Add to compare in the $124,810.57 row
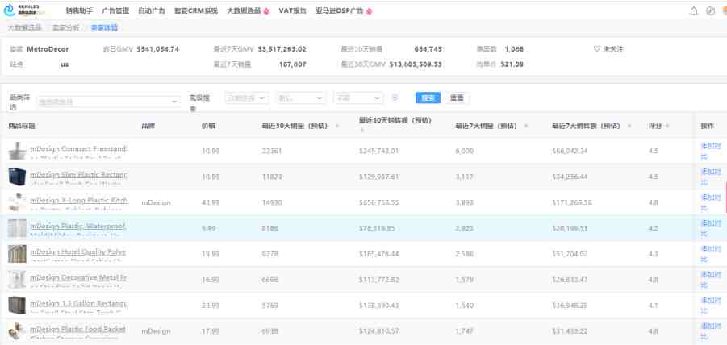The height and width of the screenshot is (345, 727). coord(711,331)
